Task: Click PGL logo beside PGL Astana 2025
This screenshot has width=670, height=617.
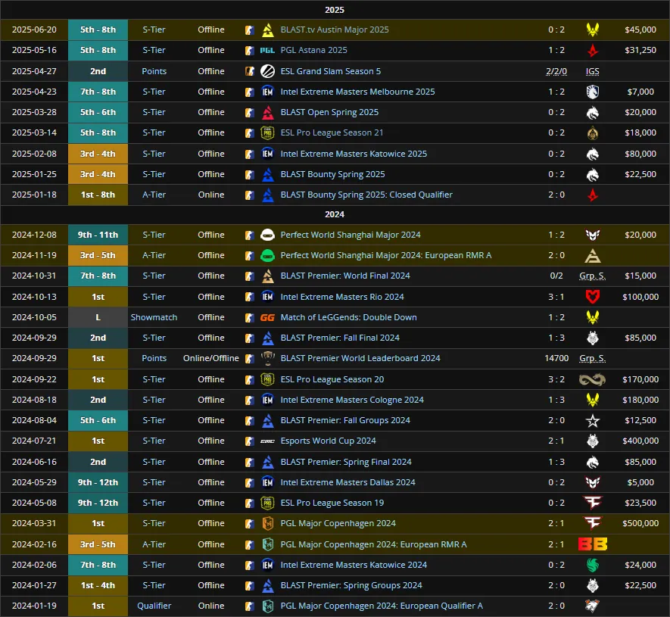Action: tap(267, 51)
